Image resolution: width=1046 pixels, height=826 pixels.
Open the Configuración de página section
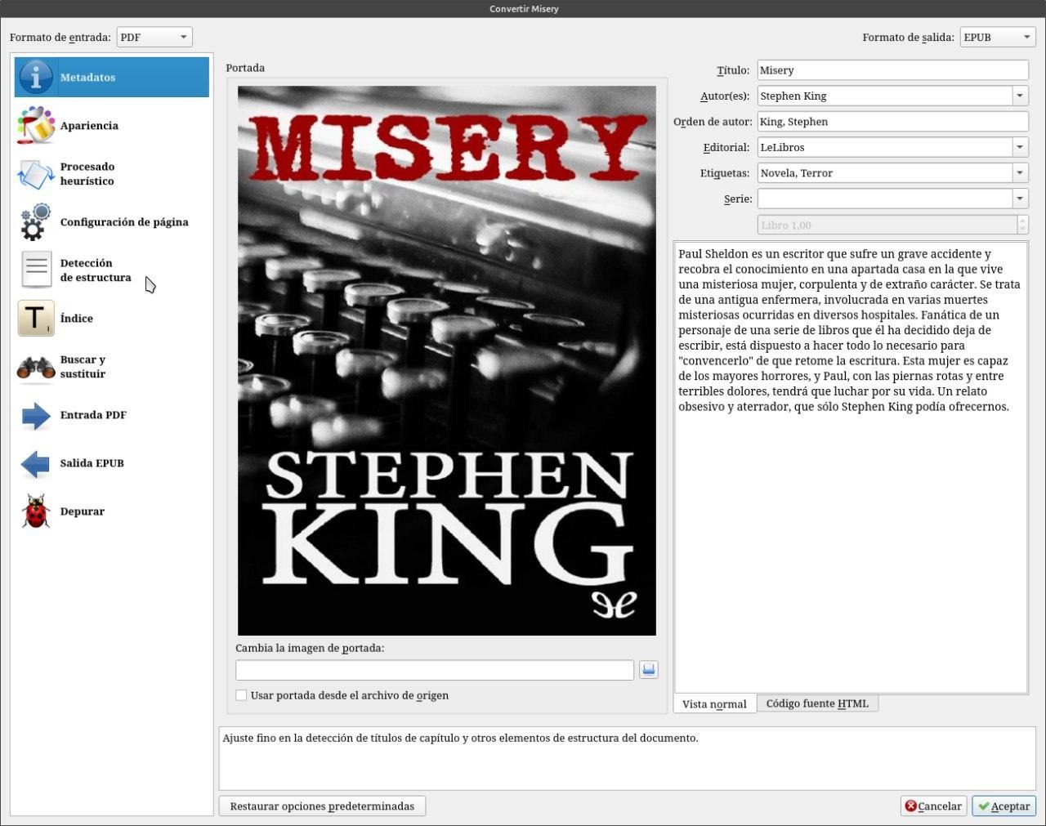pos(112,222)
